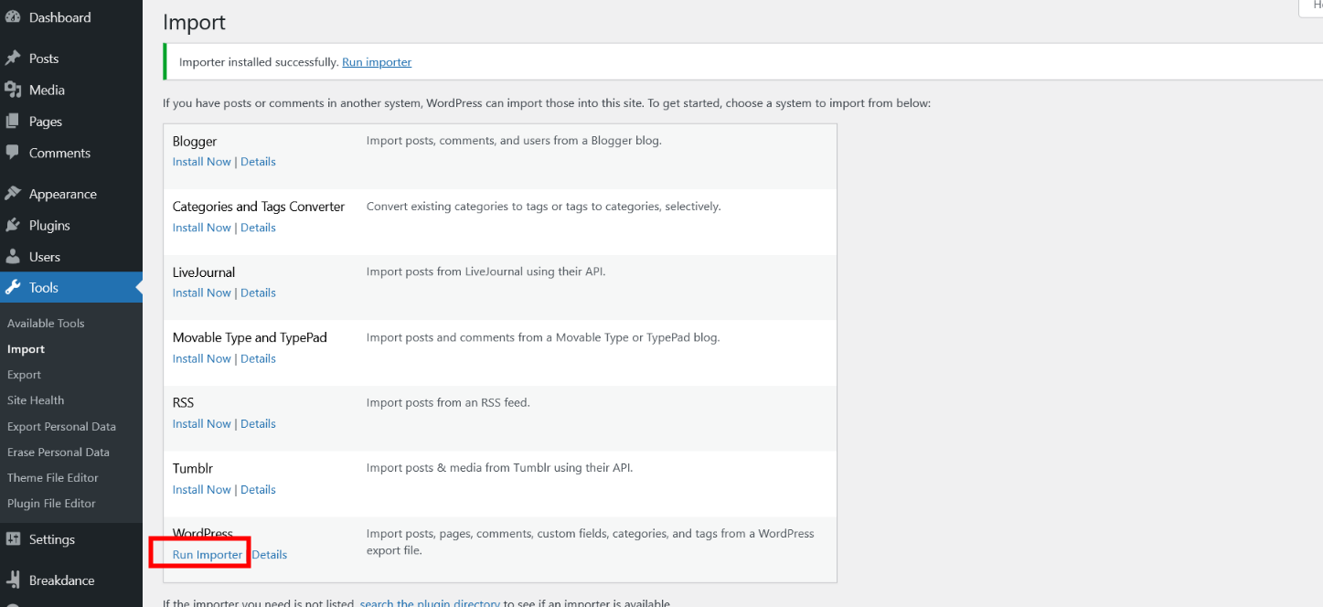View Details for Categories and Tags Converter

pos(258,228)
